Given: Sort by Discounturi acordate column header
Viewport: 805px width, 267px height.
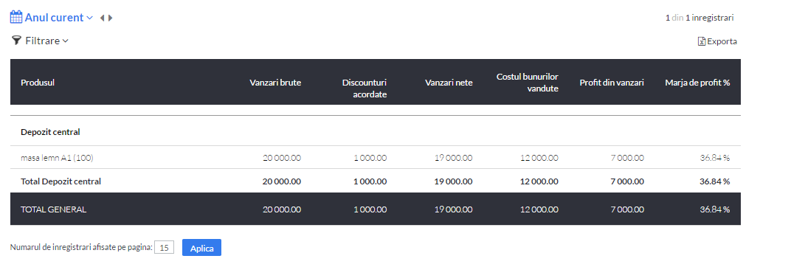Looking at the screenshot, I should [x=365, y=89].
